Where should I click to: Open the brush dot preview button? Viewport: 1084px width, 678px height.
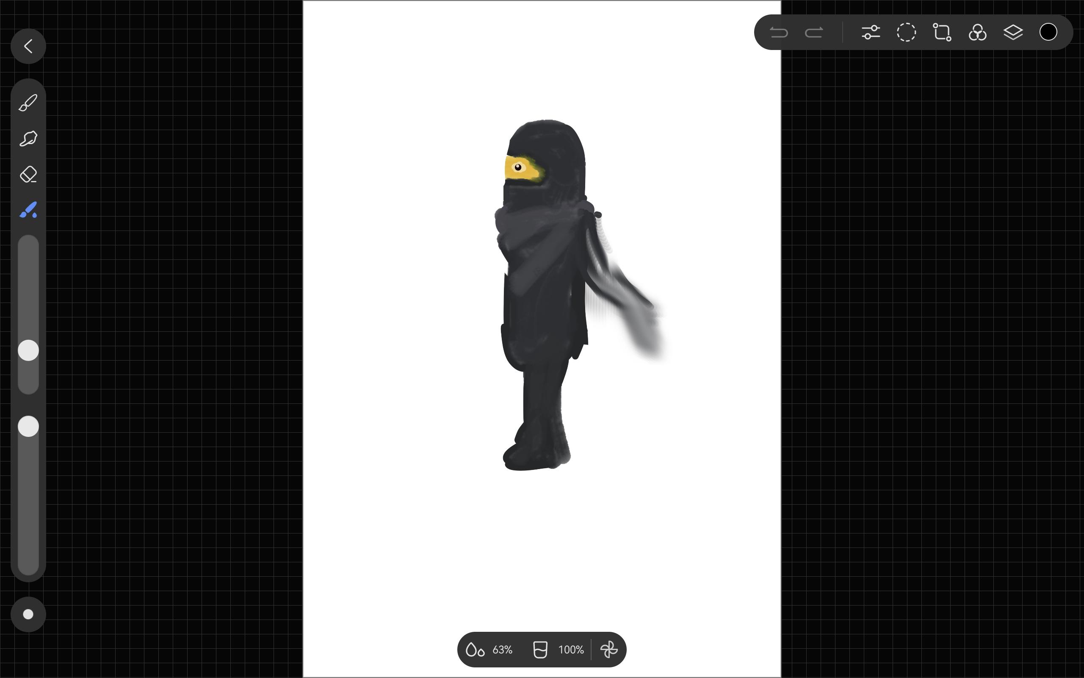click(x=28, y=614)
